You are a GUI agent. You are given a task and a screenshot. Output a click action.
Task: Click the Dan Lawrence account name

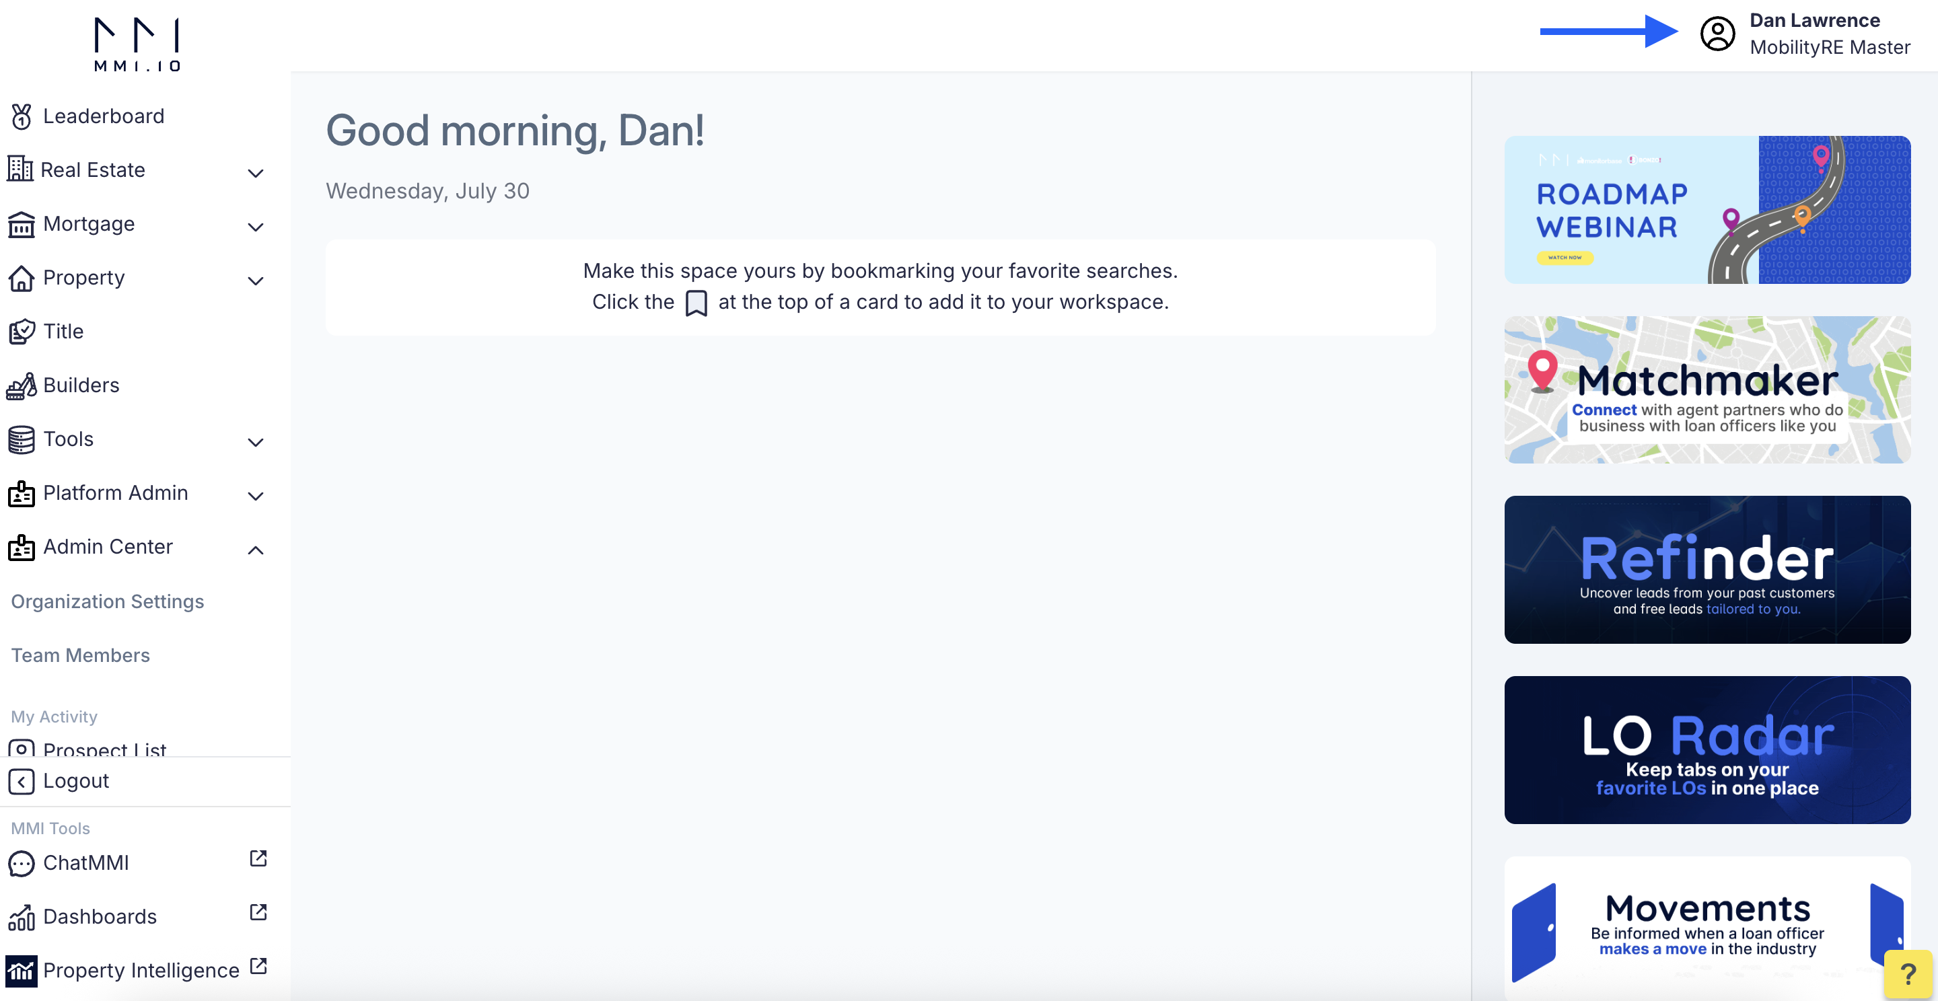tap(1815, 20)
